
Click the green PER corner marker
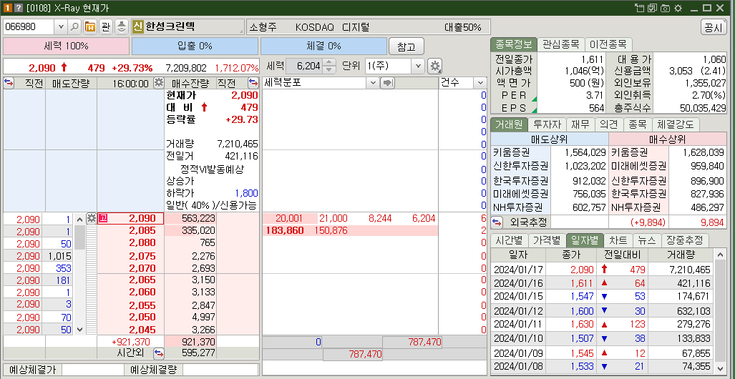(x=534, y=99)
